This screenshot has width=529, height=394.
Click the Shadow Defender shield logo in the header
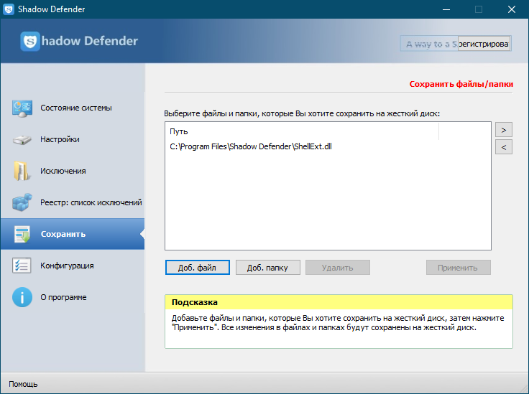coord(30,41)
